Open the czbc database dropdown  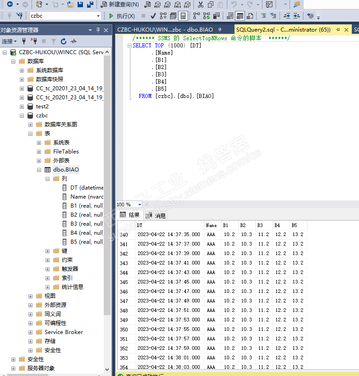coord(98,16)
